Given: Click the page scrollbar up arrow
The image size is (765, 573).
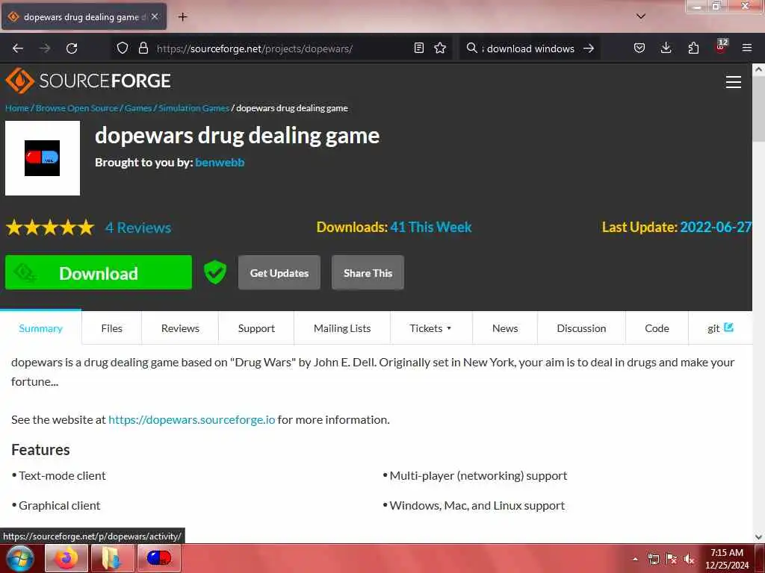Looking at the screenshot, I should coord(758,69).
